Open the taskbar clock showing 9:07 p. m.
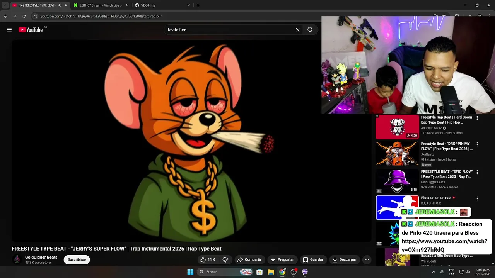The image size is (495, 278). pos(483,272)
